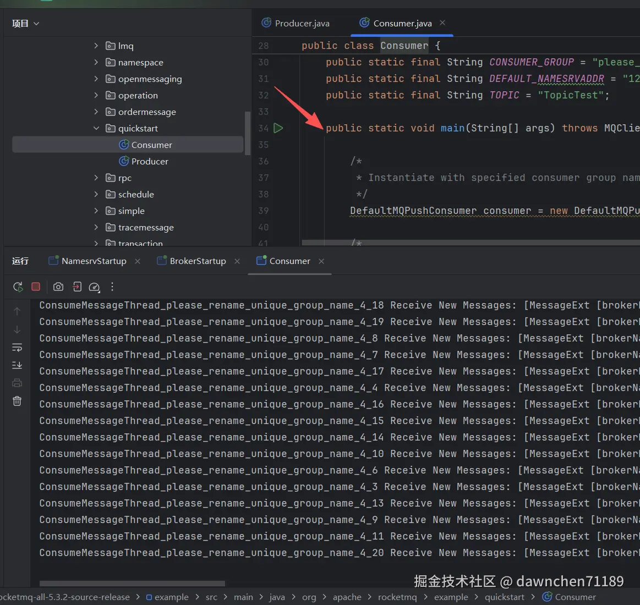This screenshot has height=605, width=640.
Task: Expand the schedule folder
Action: coord(96,194)
